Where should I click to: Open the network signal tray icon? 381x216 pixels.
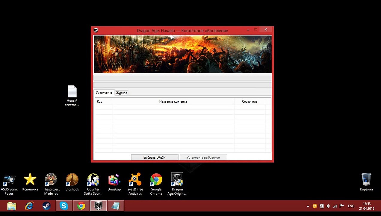[335, 206]
